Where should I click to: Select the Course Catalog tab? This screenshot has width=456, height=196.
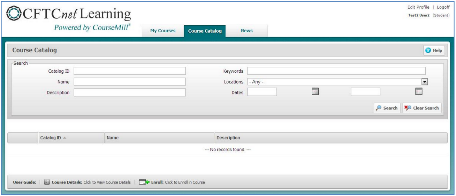click(205, 31)
